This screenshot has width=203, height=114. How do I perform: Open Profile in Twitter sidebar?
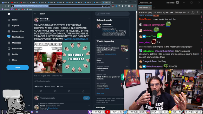[13, 54]
